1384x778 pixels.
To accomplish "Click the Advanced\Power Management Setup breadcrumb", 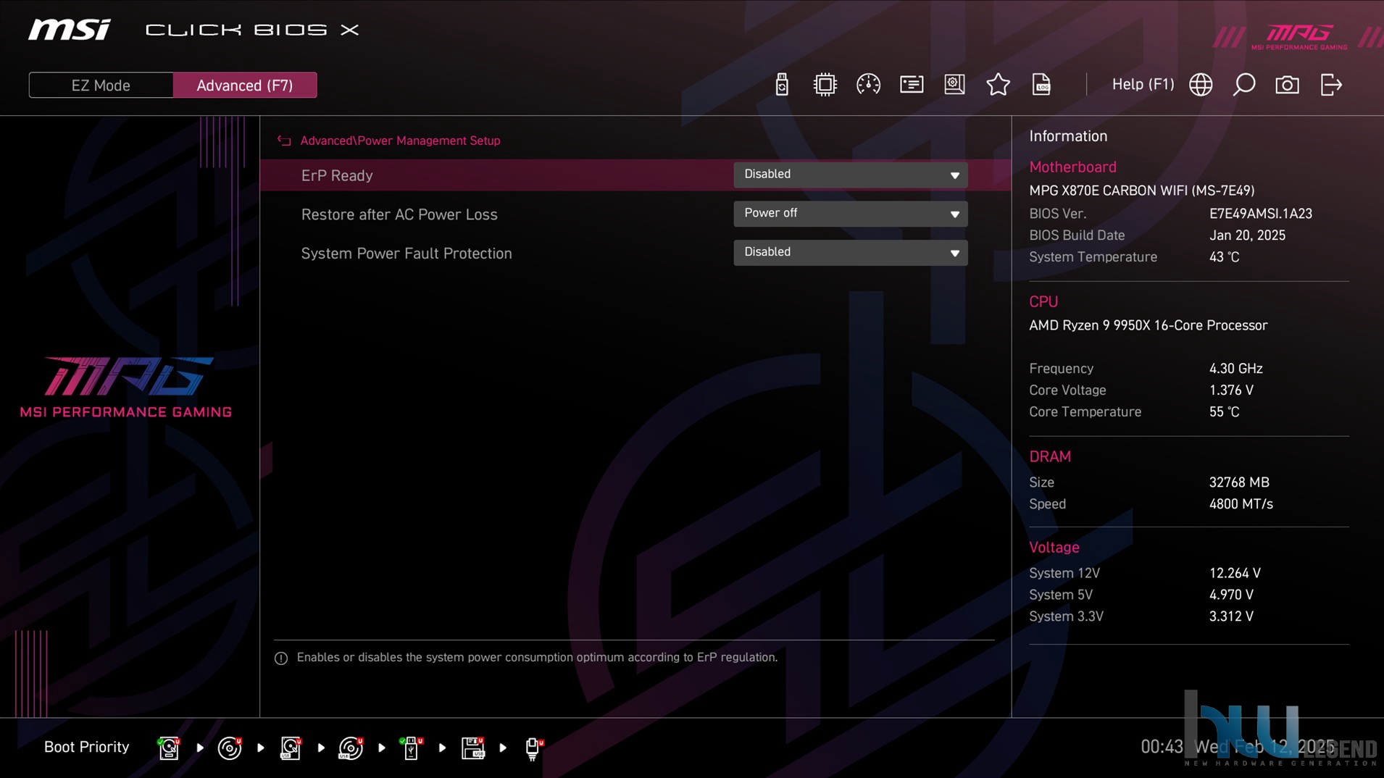I will tap(400, 141).
